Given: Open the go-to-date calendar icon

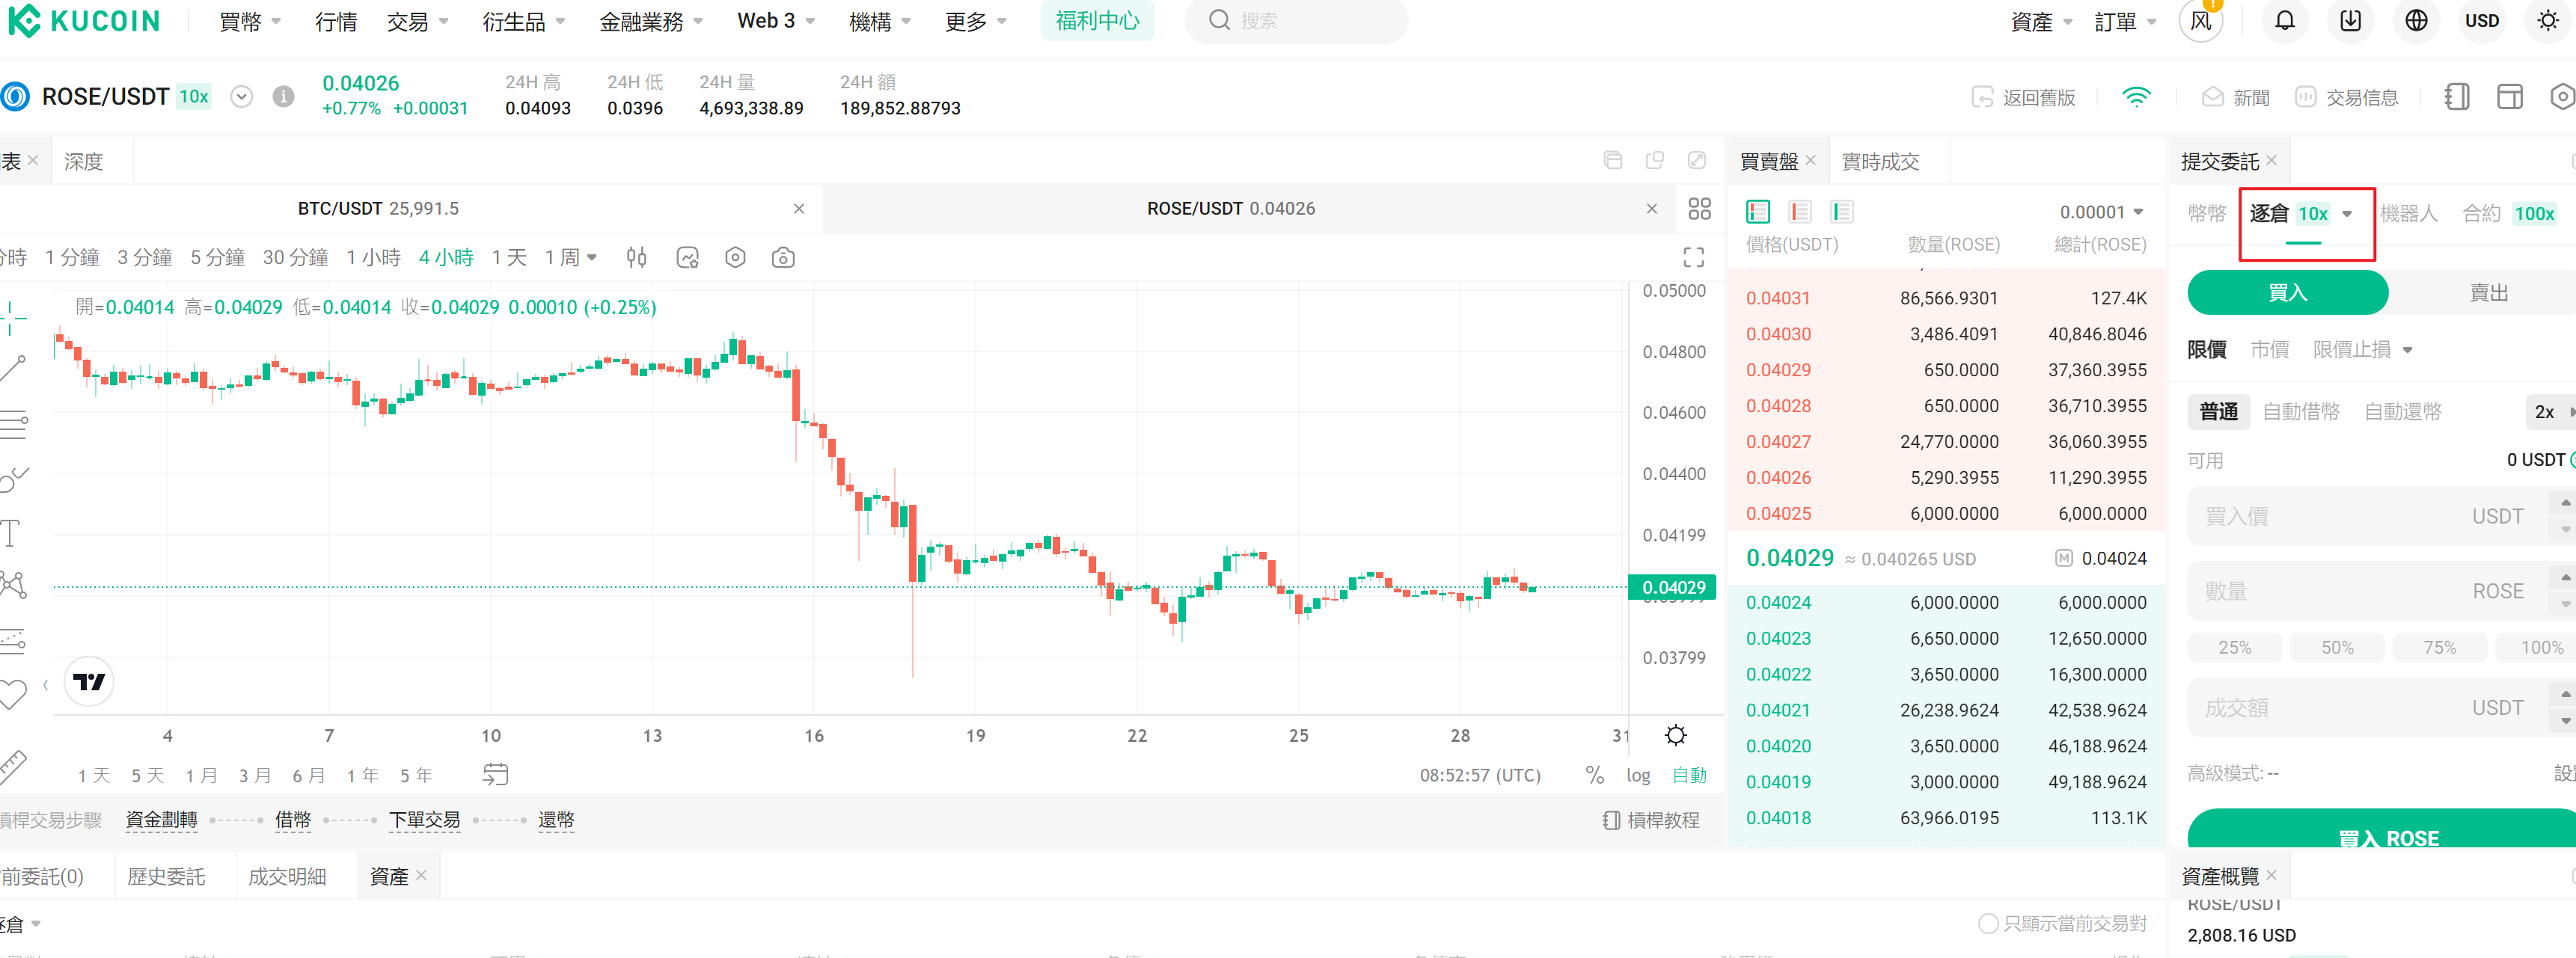Looking at the screenshot, I should coord(495,775).
